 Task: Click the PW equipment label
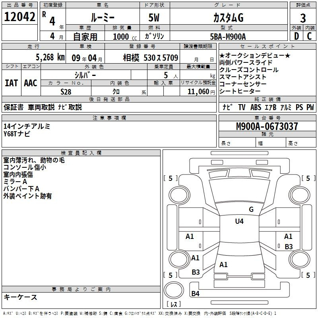(x=310, y=107)
